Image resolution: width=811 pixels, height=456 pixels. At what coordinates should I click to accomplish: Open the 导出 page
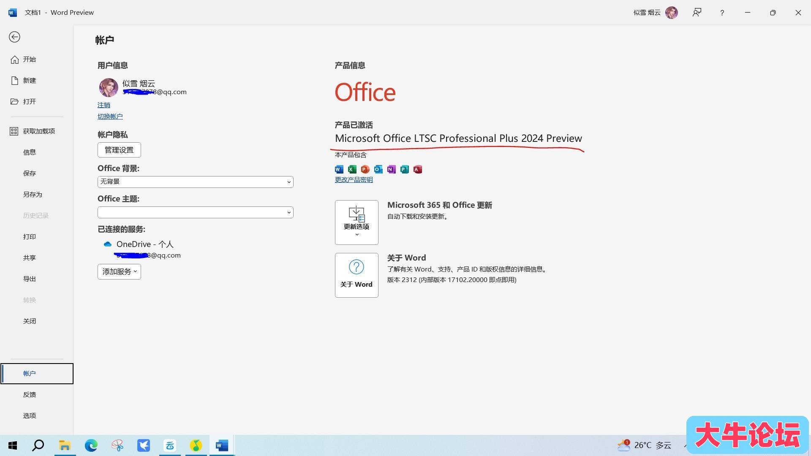[37, 279]
